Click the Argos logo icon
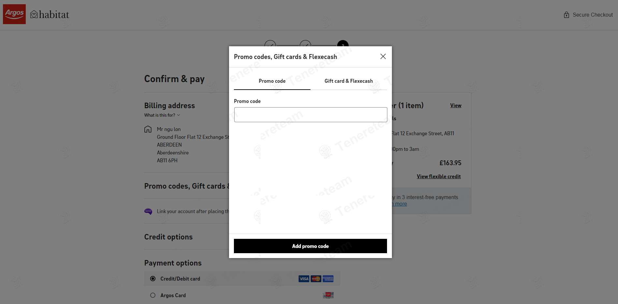618x304 pixels. tap(14, 14)
